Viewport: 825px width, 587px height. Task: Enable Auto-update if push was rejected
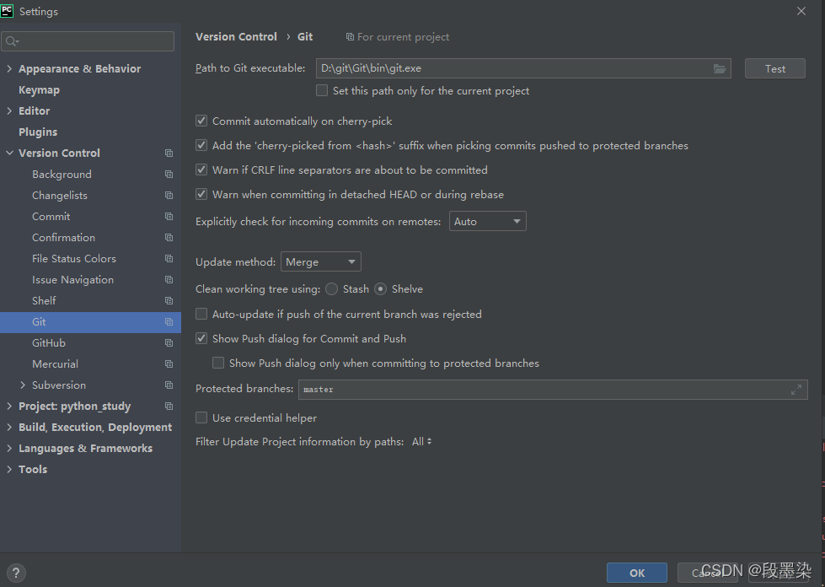click(201, 315)
